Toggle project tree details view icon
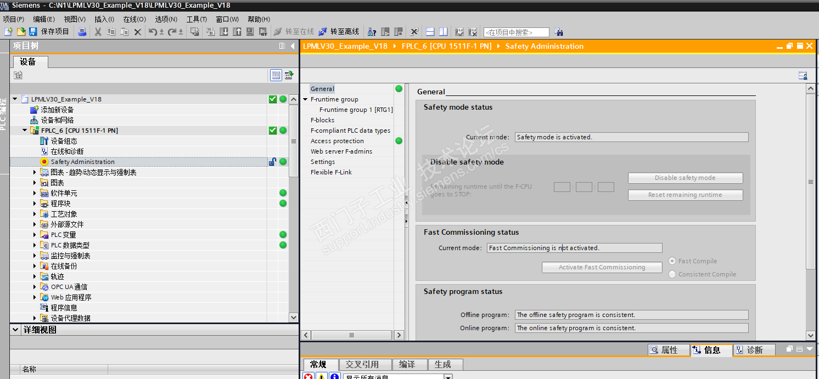The height and width of the screenshot is (379, 819). coord(276,75)
